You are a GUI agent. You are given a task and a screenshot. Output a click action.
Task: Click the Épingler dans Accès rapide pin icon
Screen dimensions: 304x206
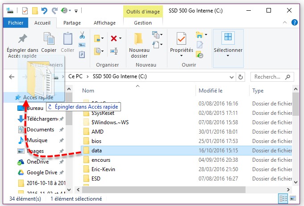tap(22, 38)
